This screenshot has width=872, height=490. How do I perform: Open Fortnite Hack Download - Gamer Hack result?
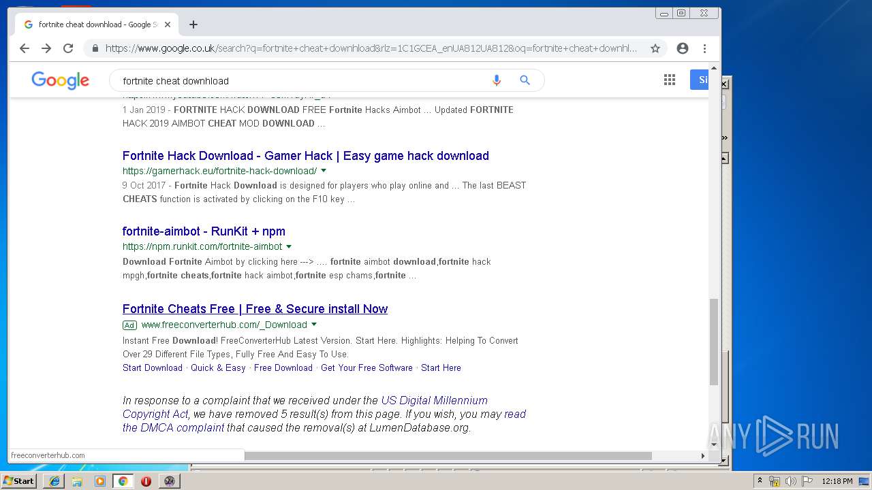[306, 156]
